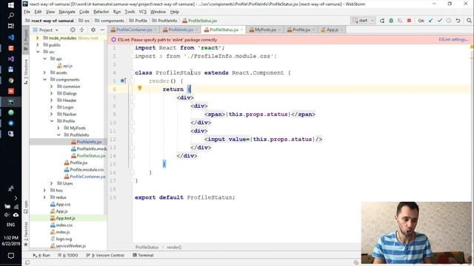Open the File menu
This screenshot has width=474, height=266.
(27, 12)
